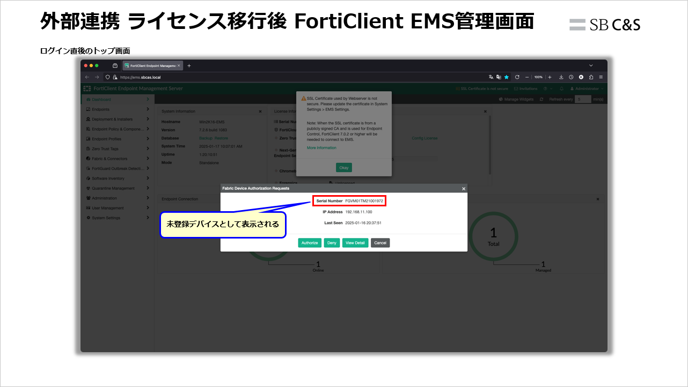Click the FortiGuard Outbreak Detection icon
Screen dimensions: 688x387
(x=87, y=168)
